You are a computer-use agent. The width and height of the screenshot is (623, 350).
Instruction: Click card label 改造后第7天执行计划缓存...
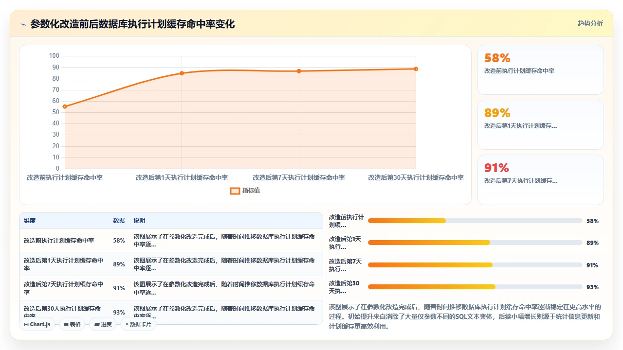pyautogui.click(x=521, y=181)
